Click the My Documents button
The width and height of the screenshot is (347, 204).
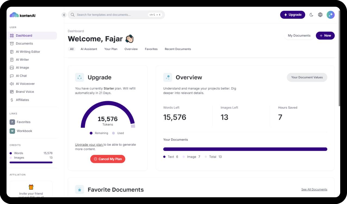tap(299, 36)
